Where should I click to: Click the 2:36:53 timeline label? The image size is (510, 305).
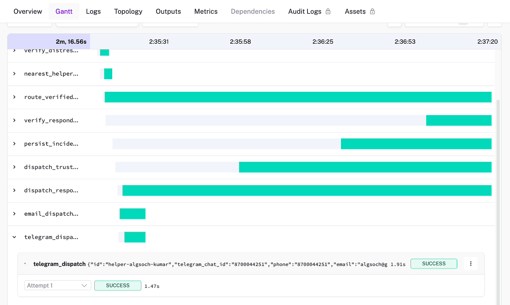[x=405, y=42]
